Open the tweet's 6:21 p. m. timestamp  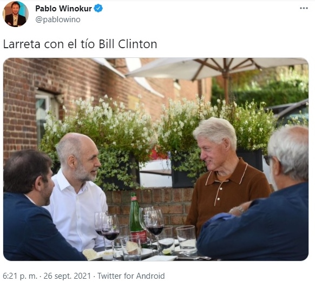click(20, 276)
